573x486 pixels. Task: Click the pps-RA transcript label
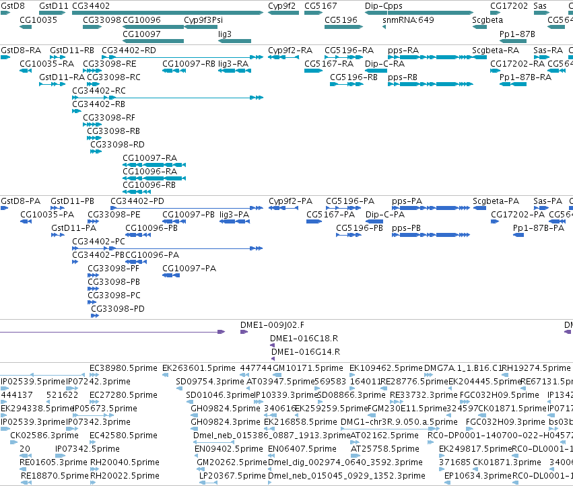click(403, 50)
